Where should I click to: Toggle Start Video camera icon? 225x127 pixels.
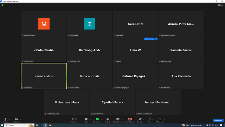click(16, 119)
